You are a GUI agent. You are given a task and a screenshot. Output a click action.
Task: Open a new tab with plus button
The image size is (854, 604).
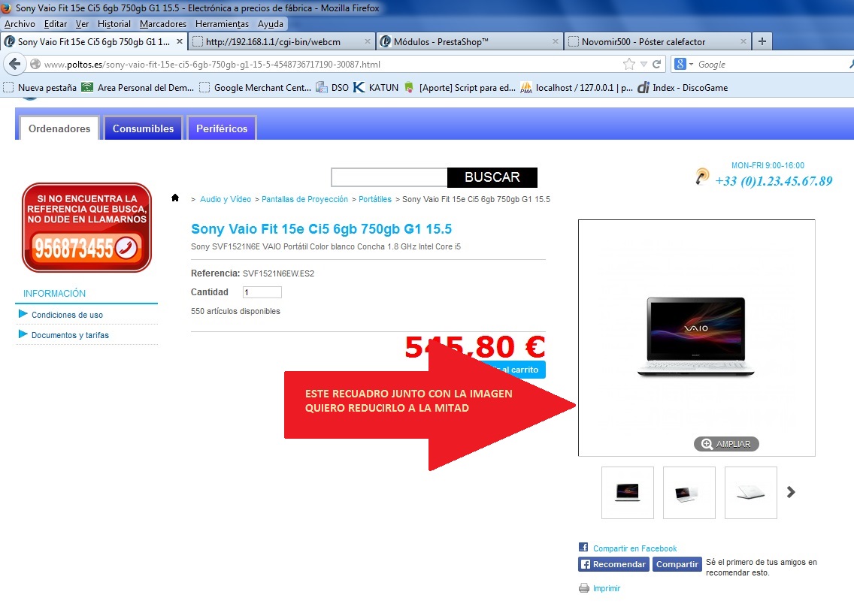tap(762, 41)
